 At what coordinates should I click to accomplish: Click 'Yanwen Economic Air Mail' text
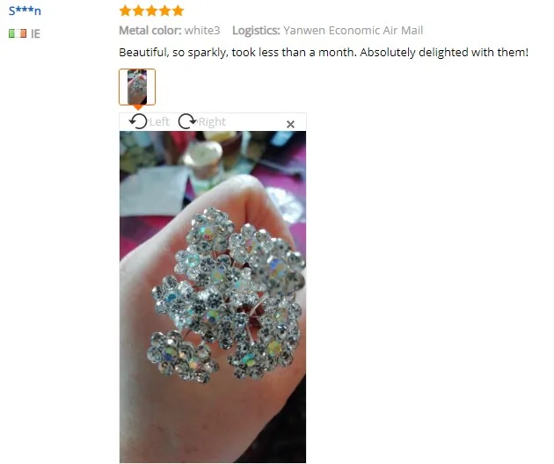[x=353, y=31]
